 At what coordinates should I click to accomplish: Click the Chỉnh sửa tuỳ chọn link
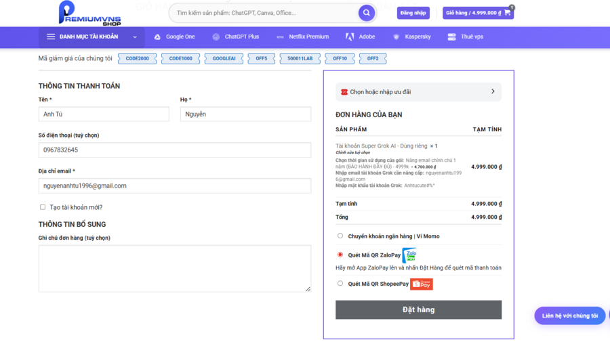[x=353, y=152]
